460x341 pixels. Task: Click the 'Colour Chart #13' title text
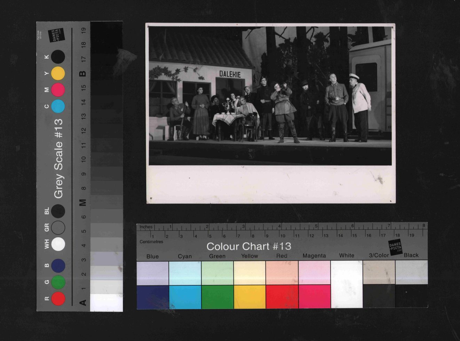point(248,246)
